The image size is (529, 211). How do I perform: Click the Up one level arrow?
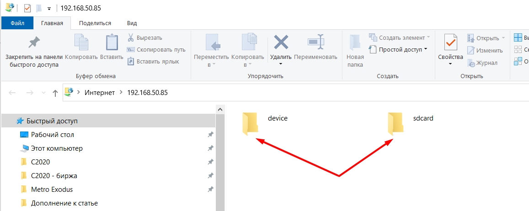pyautogui.click(x=55, y=93)
